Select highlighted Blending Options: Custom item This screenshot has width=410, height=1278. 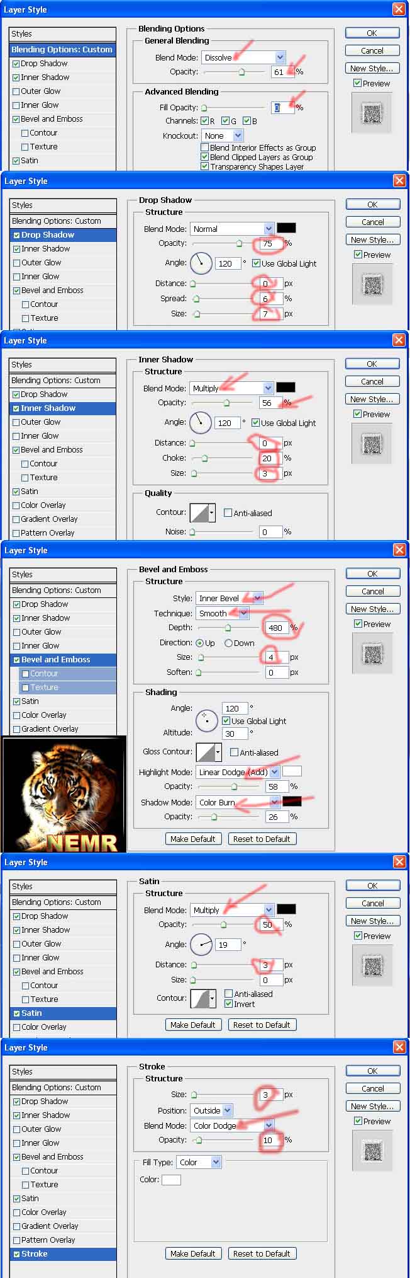63,49
